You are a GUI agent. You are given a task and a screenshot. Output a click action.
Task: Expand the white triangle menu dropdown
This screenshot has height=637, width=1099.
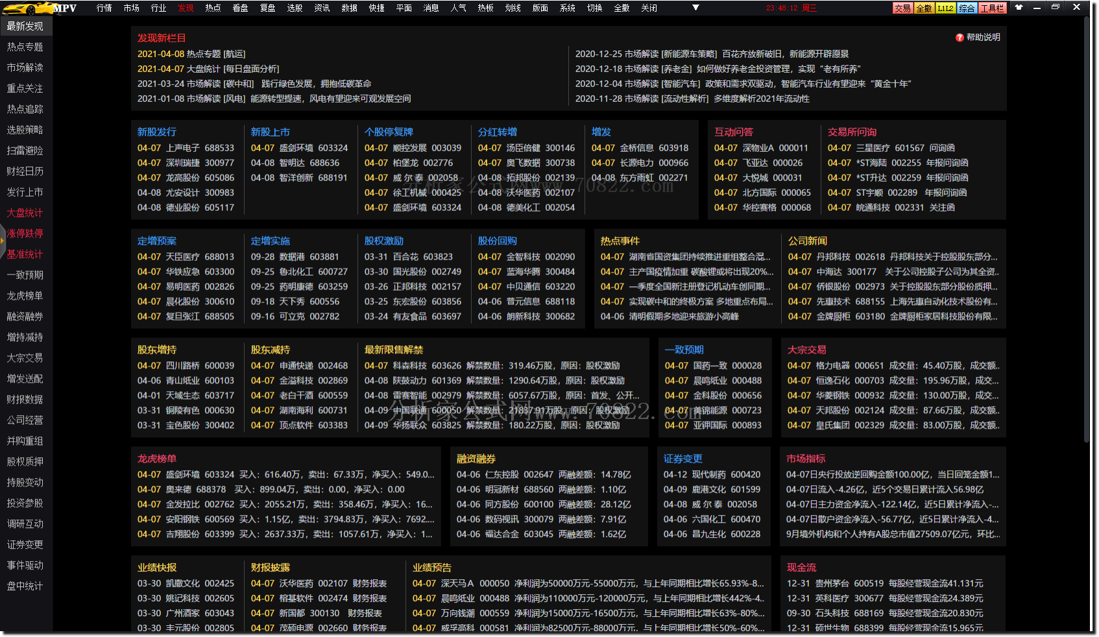click(x=695, y=8)
